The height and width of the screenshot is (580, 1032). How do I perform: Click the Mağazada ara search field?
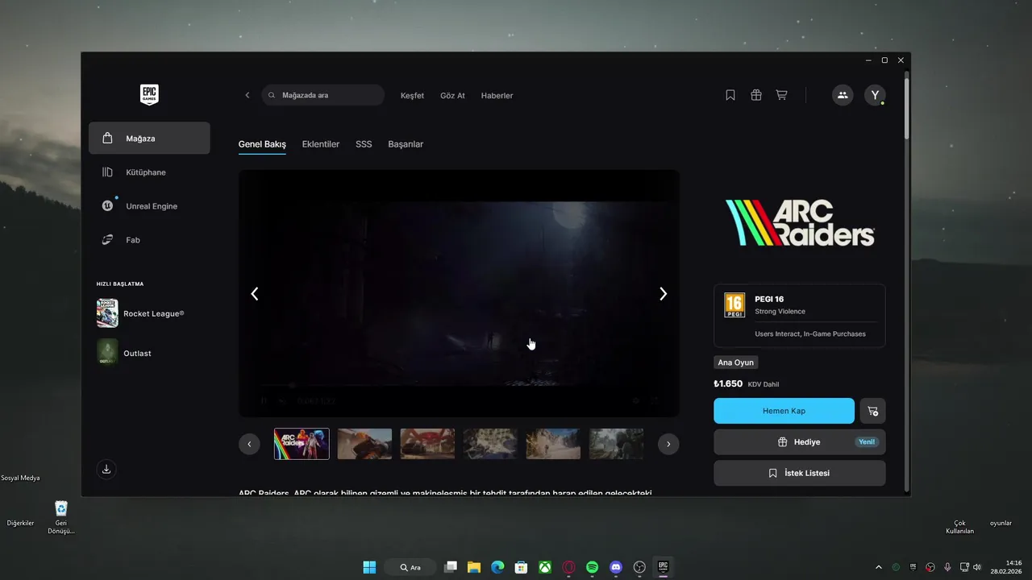coord(322,95)
